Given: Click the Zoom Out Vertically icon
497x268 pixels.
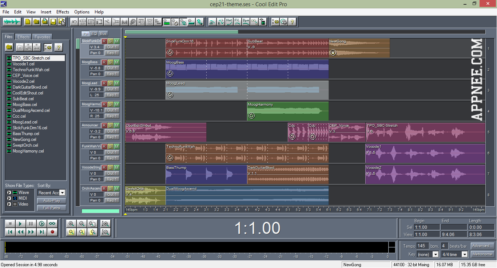Looking at the screenshot, I should tap(106, 232).
